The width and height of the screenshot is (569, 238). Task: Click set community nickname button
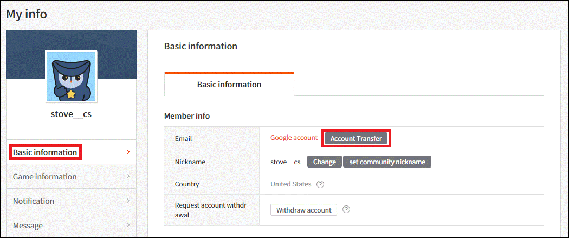point(387,162)
